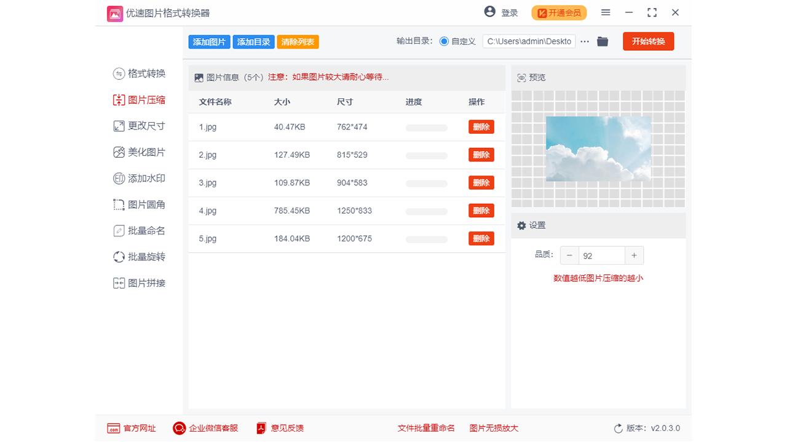
Task: Select the 自定义 output directory option
Action: point(443,41)
